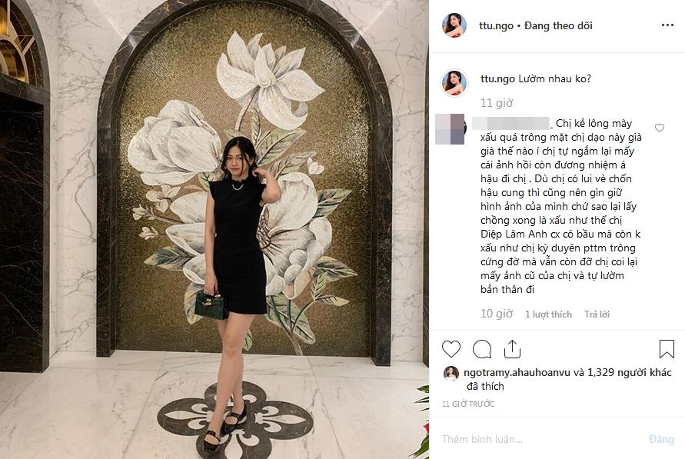
Task: Open the ngotramy.ahauhoanvu profile link
Action: [517, 373]
